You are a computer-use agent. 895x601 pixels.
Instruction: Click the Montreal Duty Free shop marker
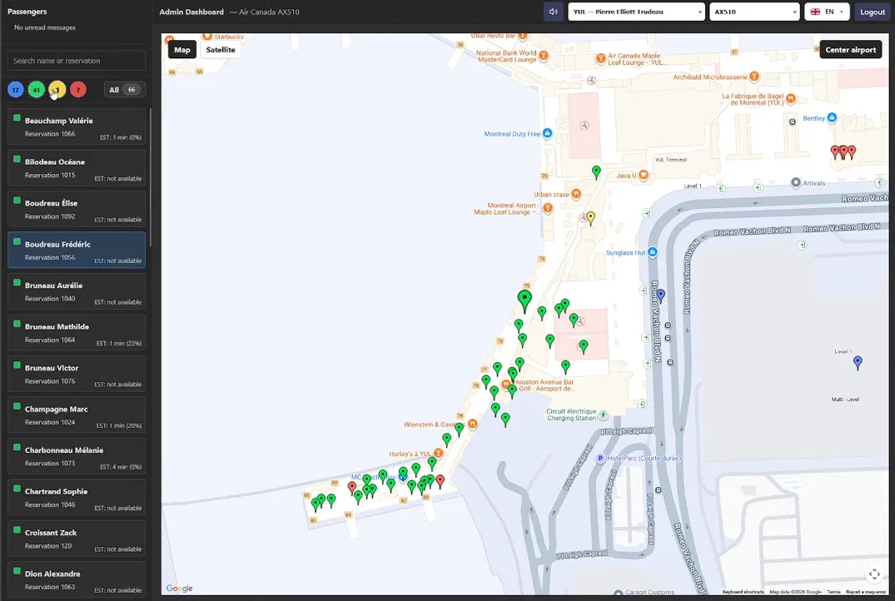tap(547, 133)
